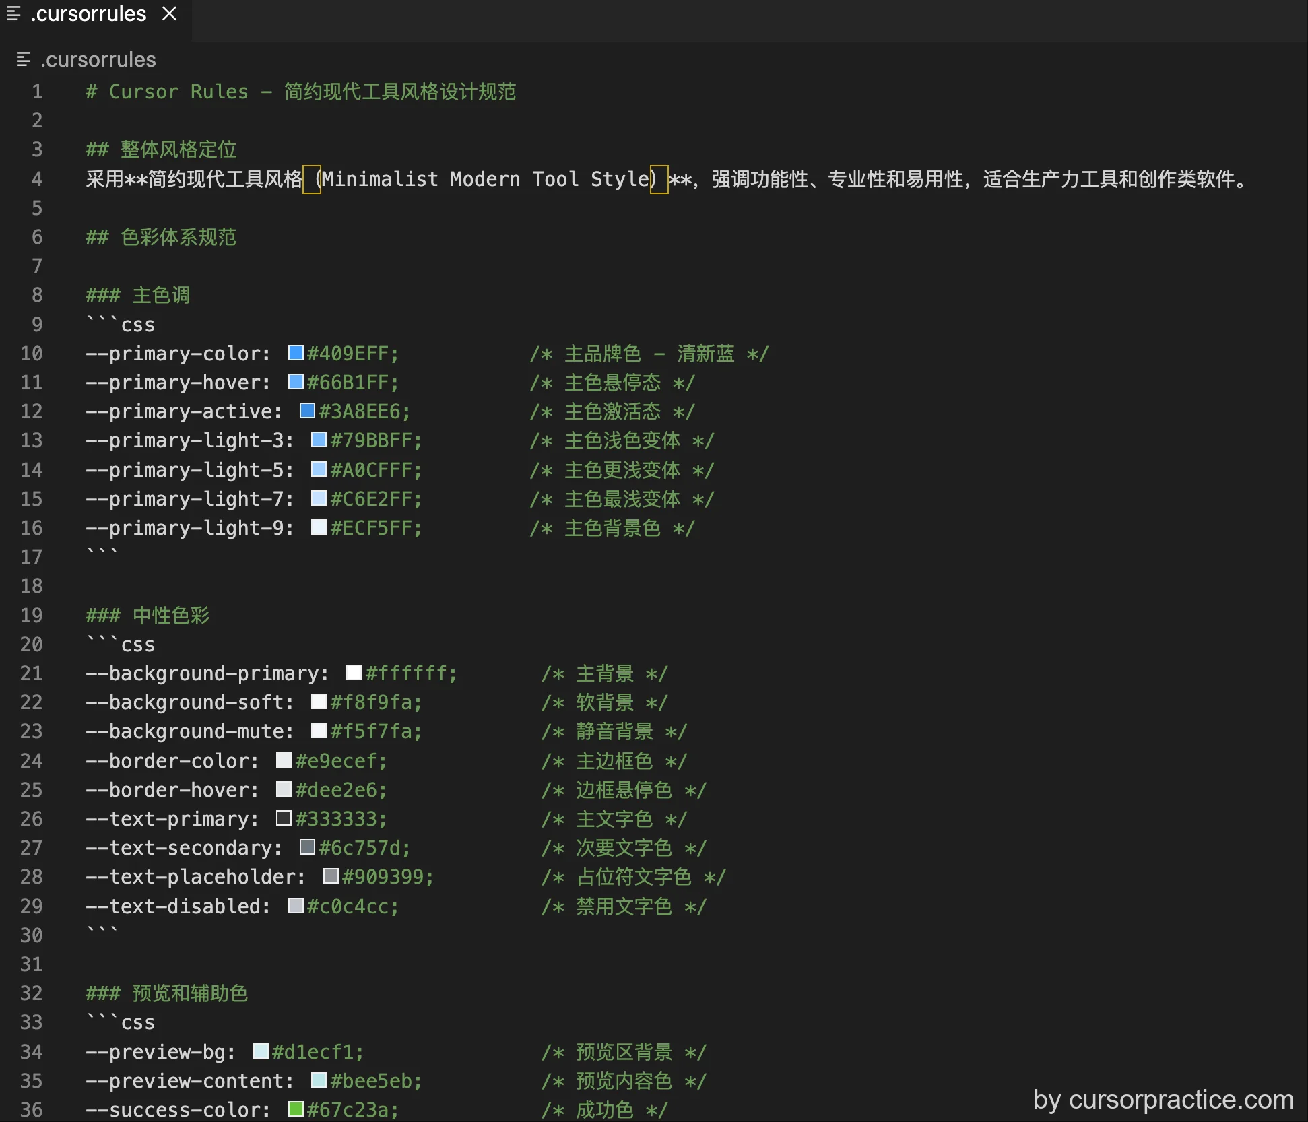Click the '## 色彩体系规范' heading
This screenshot has width=1308, height=1122.
click(x=161, y=237)
